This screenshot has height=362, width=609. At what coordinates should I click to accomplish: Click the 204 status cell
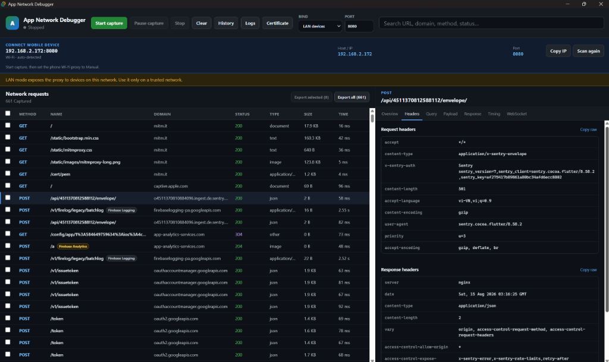(238, 246)
